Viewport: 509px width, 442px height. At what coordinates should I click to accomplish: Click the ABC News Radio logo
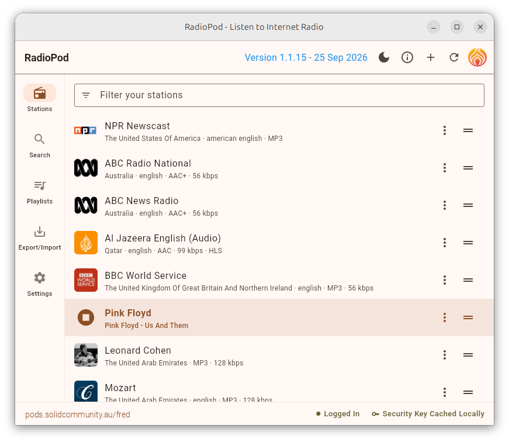(x=86, y=205)
